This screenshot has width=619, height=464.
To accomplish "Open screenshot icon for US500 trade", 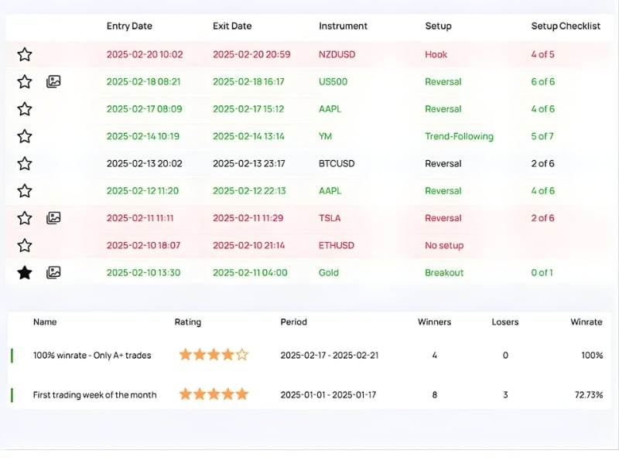I will [x=53, y=82].
